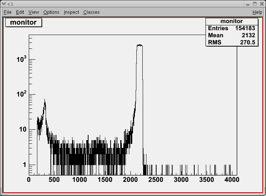Click the y-axis label 10
The height and width of the screenshot is (196, 266).
(x=23, y=129)
